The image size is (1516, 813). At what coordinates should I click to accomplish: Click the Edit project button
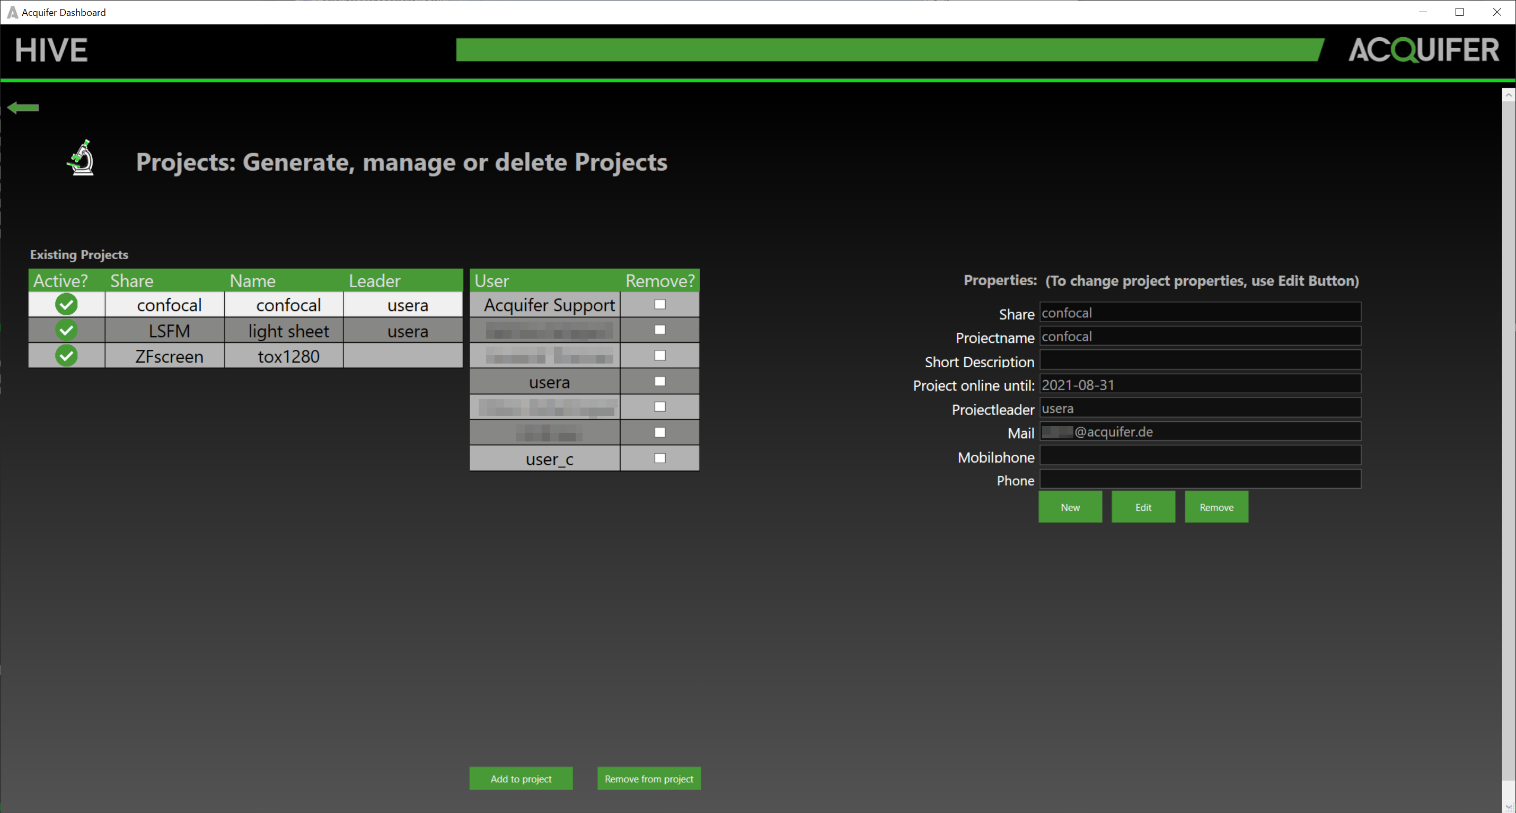click(x=1143, y=507)
